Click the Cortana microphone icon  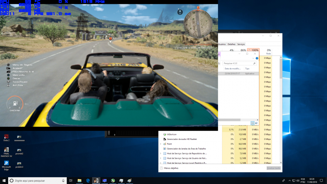(63, 180)
